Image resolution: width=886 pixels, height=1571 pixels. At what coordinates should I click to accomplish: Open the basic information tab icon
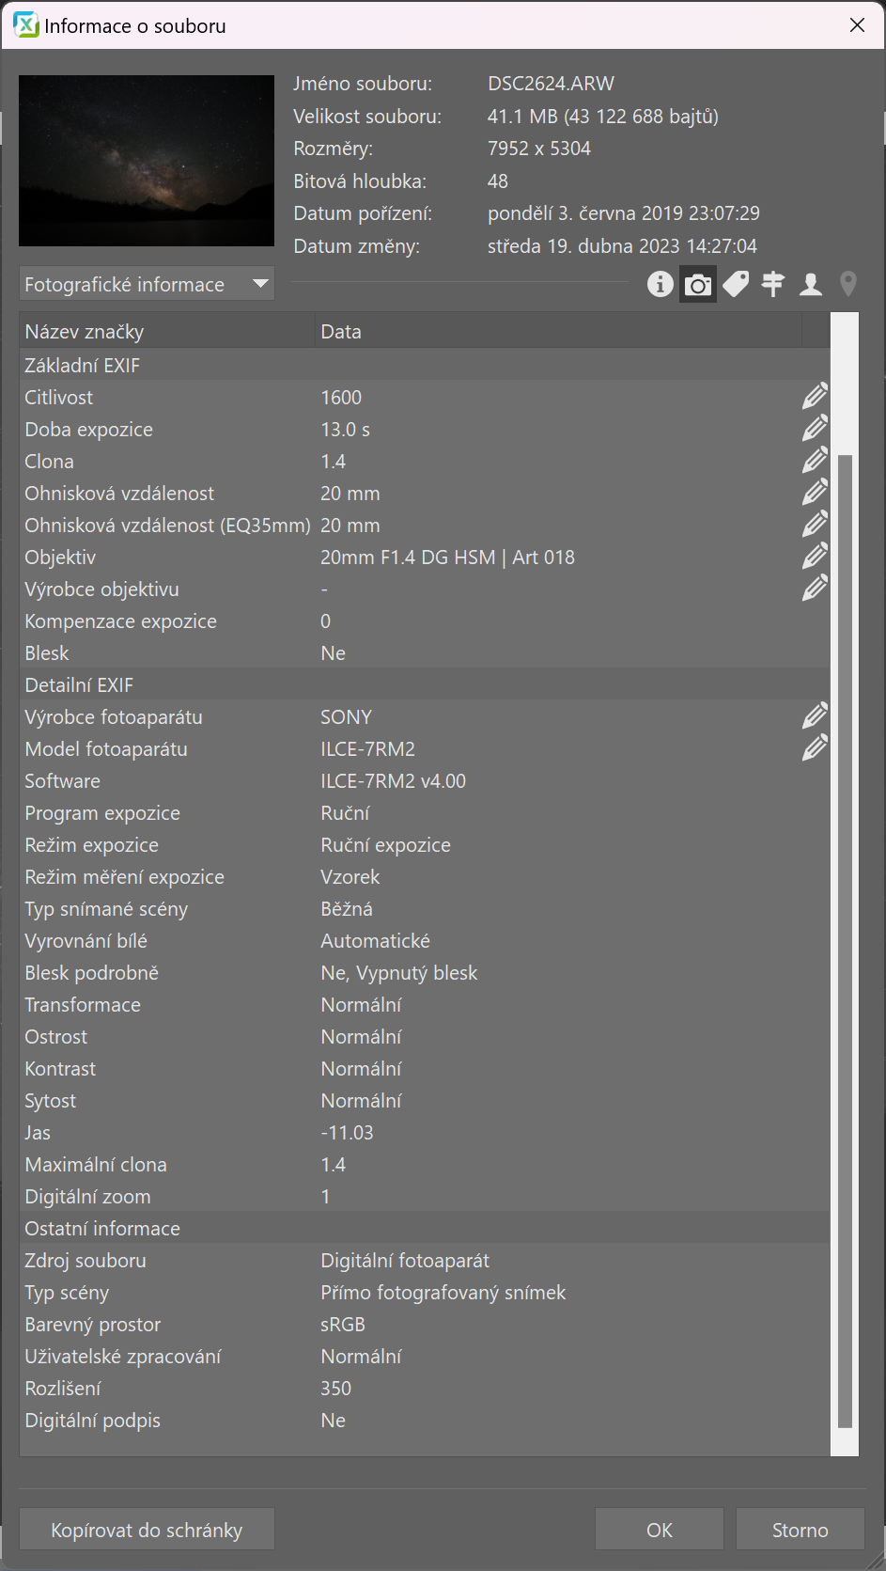click(661, 284)
